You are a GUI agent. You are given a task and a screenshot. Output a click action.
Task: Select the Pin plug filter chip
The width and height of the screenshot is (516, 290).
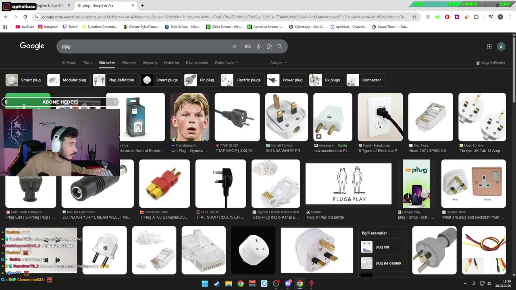pos(201,80)
